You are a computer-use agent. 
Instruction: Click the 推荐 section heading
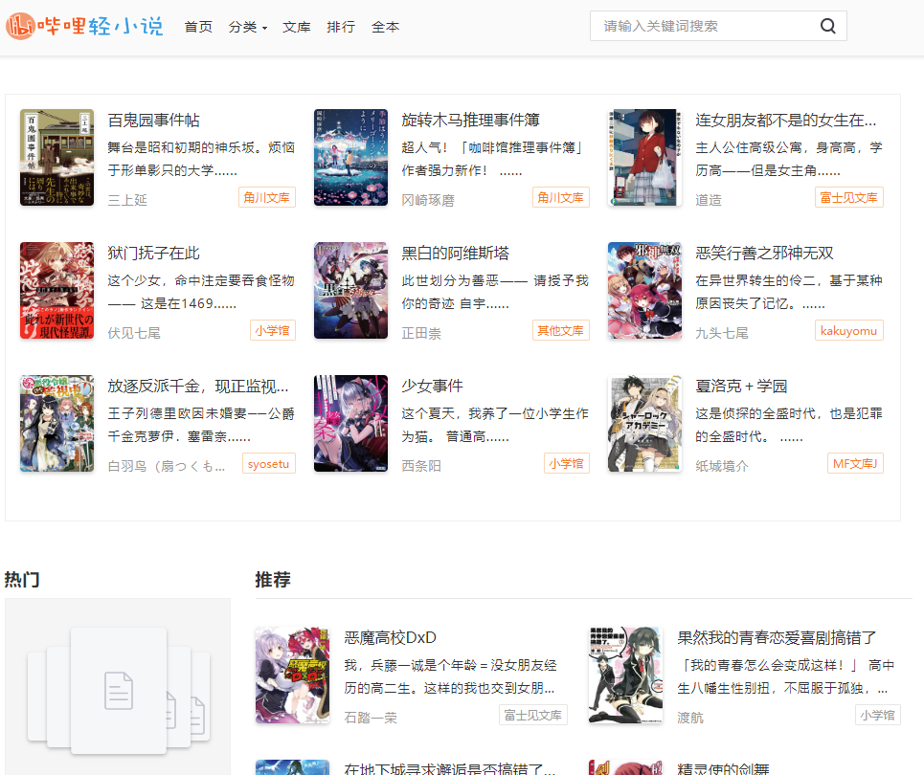273,580
